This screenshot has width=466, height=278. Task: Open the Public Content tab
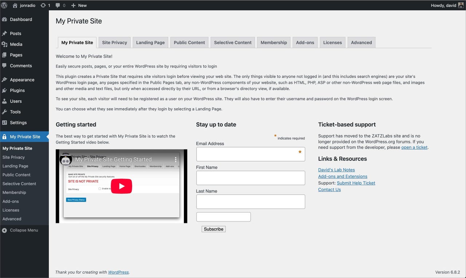[x=189, y=43]
